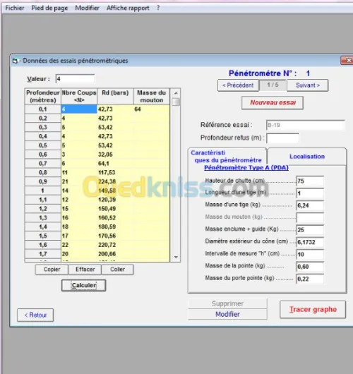Viewport: 353px width, 374px height.
Task: Close the Données des essais dialog
Action: coord(347,61)
